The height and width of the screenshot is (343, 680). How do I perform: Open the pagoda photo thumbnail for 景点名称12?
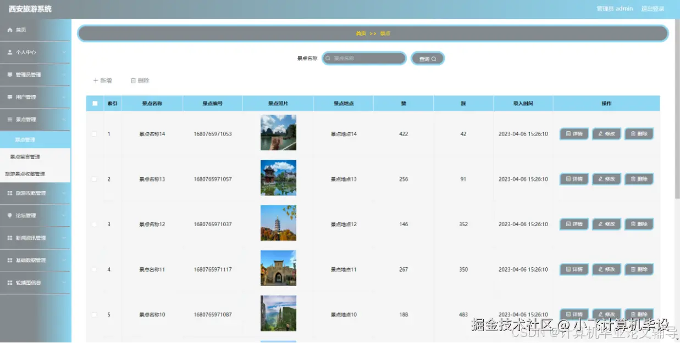(x=278, y=223)
